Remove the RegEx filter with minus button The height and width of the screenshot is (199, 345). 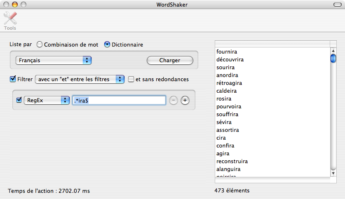coord(174,100)
